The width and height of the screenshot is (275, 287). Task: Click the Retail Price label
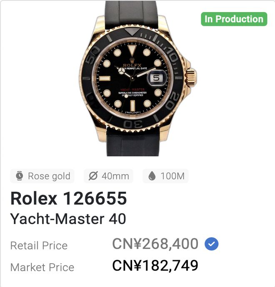tap(39, 246)
